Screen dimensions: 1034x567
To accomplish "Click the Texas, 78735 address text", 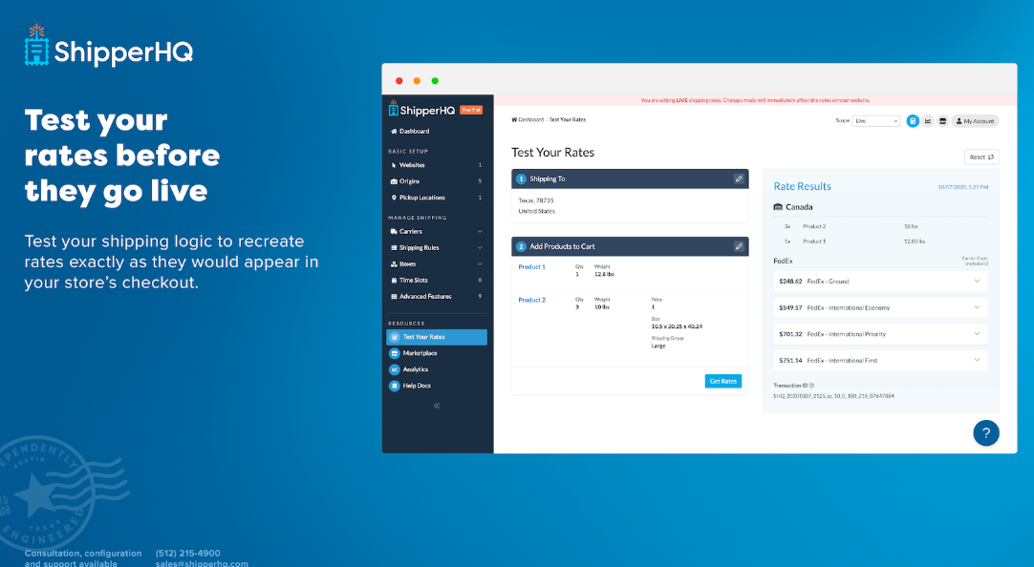I will pos(536,200).
